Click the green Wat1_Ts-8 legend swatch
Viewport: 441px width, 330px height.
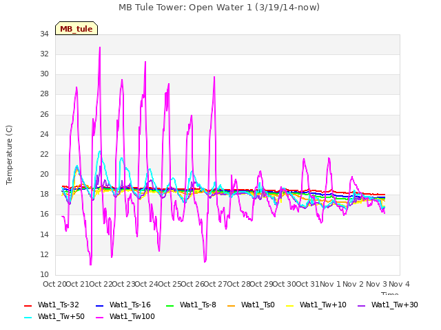(170, 305)
